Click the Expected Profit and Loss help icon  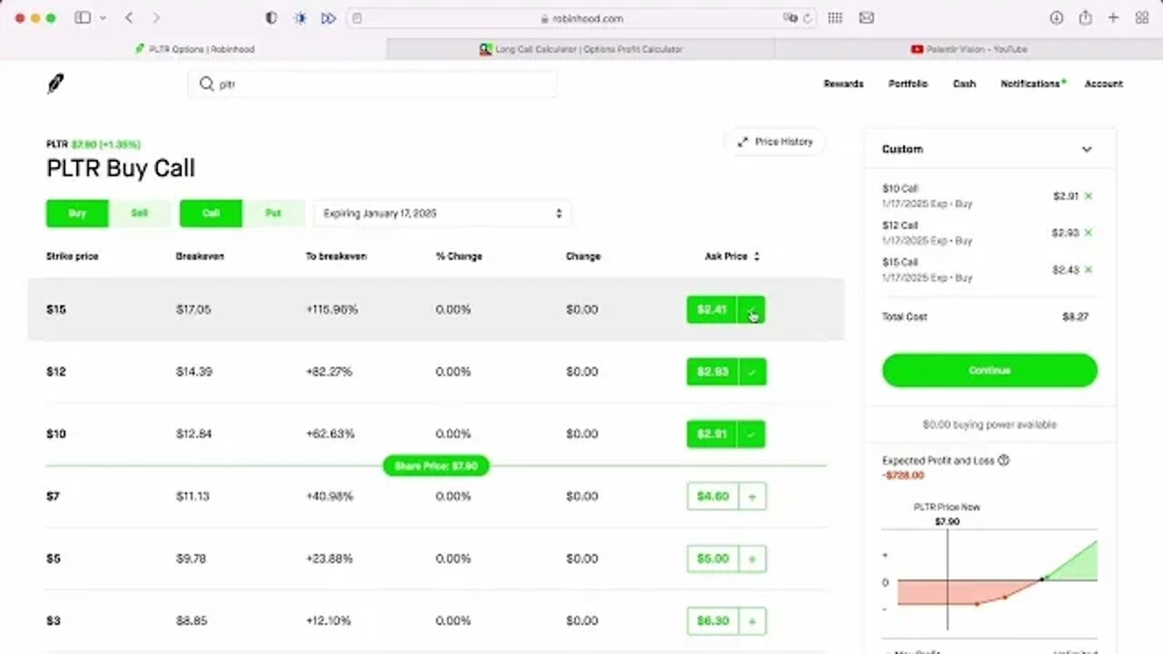[x=1004, y=461]
